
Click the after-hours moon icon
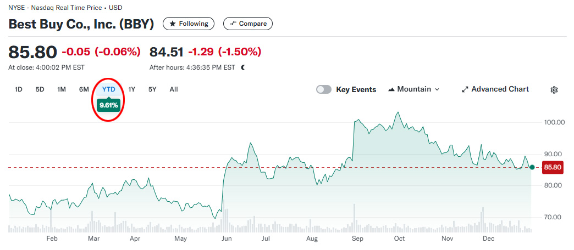coord(244,67)
